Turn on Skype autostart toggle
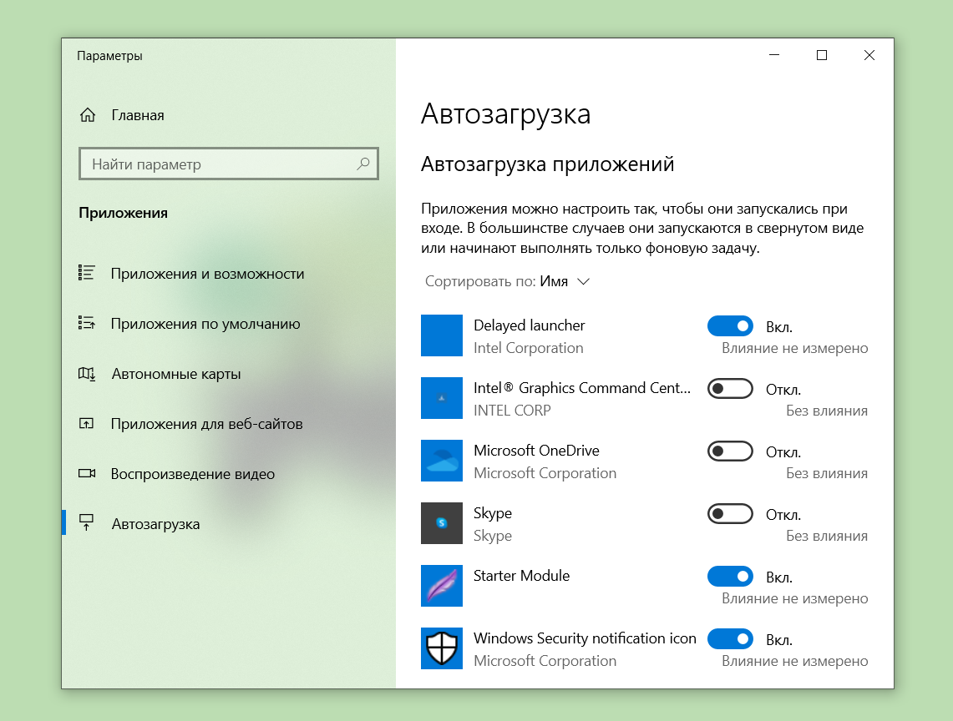This screenshot has width=953, height=721. pyautogui.click(x=730, y=514)
